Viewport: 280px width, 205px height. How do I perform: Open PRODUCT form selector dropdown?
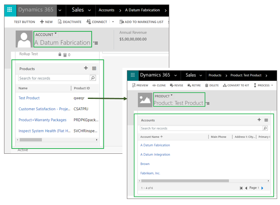(164, 96)
